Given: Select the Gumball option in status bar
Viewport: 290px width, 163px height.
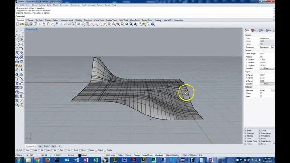Looking at the screenshot, I should [x=159, y=155].
